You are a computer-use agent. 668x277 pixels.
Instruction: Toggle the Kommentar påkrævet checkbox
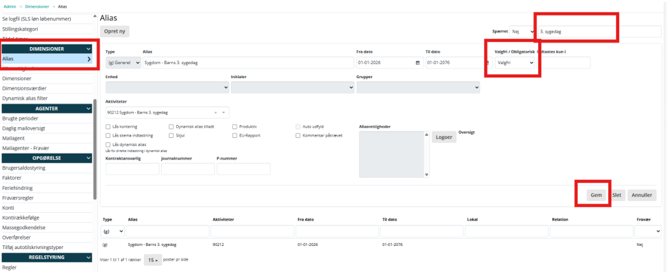coord(298,135)
